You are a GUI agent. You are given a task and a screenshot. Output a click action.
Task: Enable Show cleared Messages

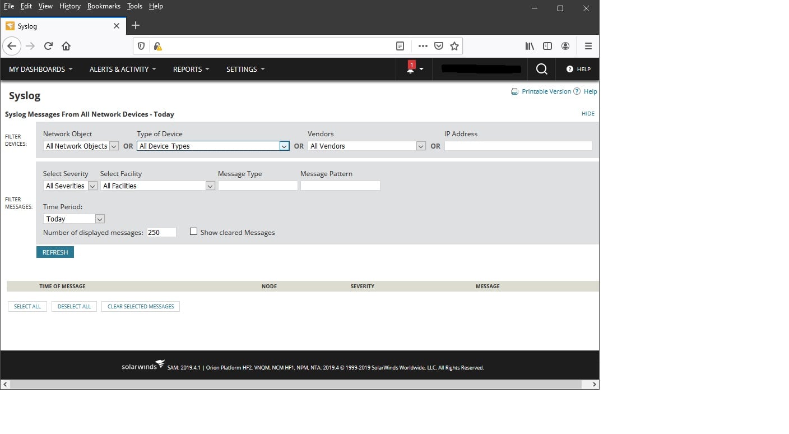click(x=193, y=231)
